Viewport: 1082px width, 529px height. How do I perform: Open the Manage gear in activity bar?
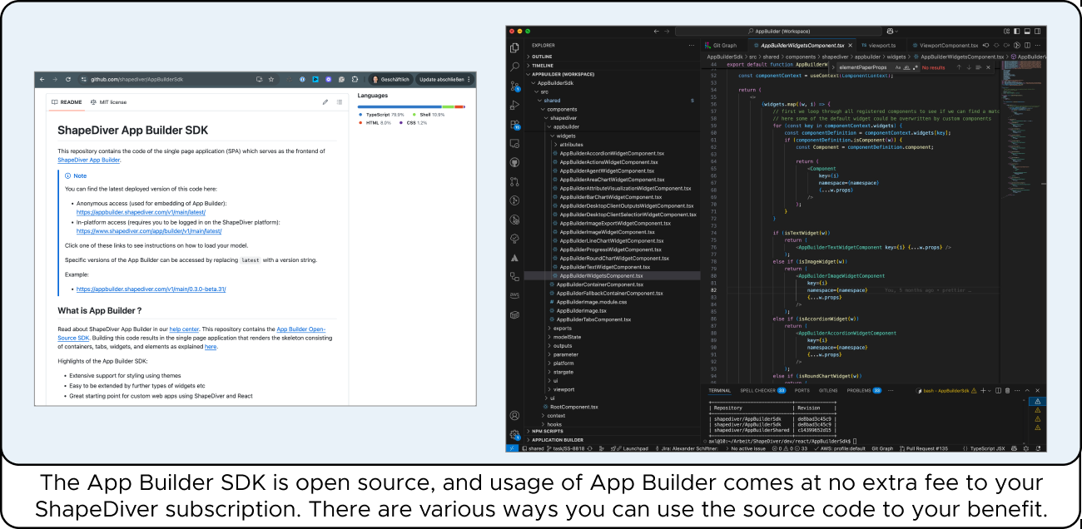click(514, 433)
